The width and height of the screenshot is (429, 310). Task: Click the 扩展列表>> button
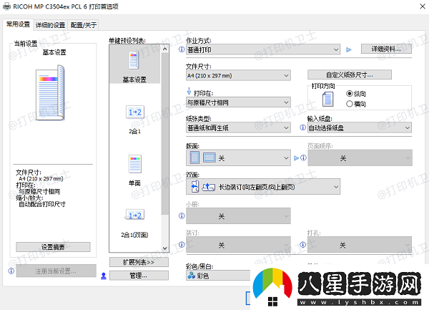click(139, 262)
